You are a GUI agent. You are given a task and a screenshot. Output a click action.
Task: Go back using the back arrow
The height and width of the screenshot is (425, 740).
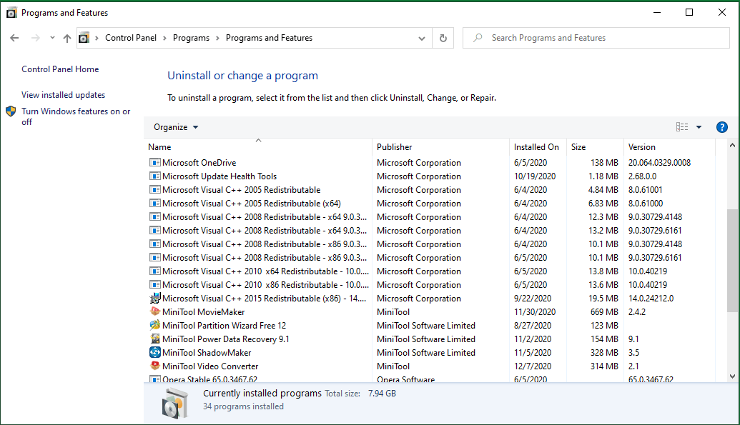14,38
